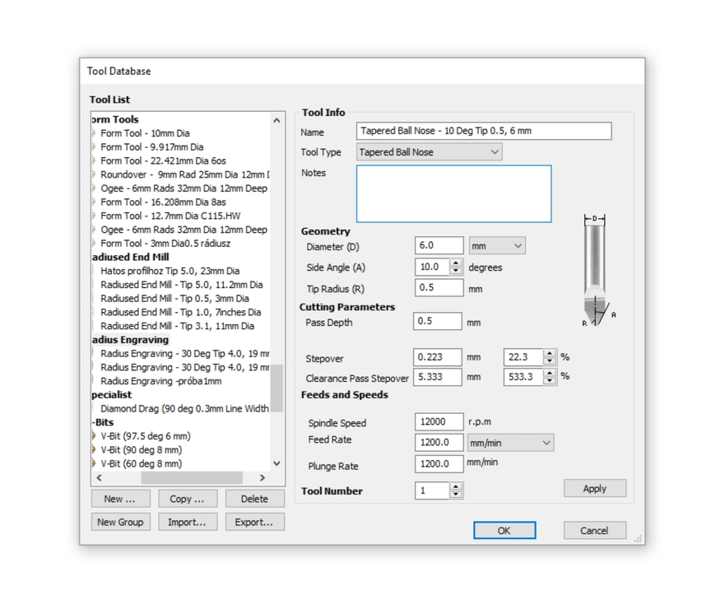Select Form Tool - 10mm Dia entry

[x=145, y=133]
